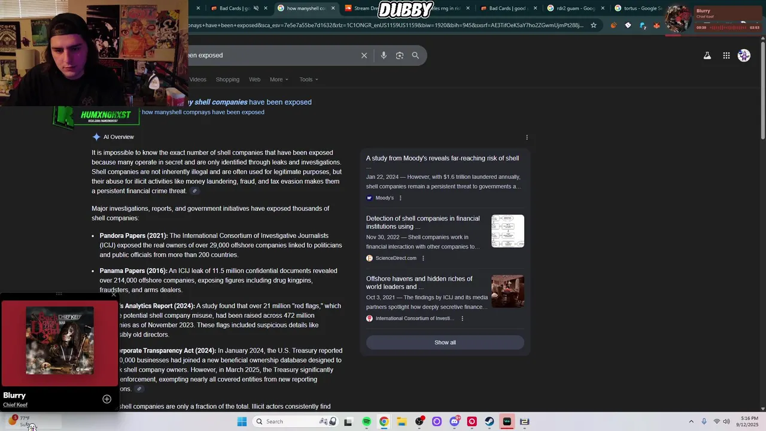This screenshot has width=766, height=431.
Task: Switch to the Shopping results tab
Action: tap(227, 80)
